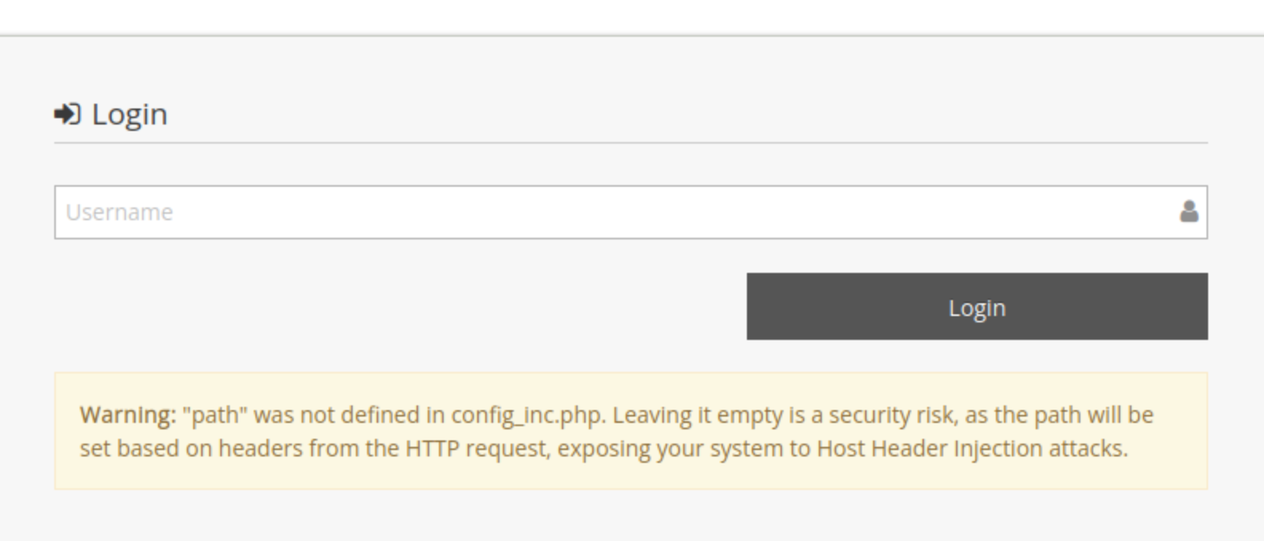The height and width of the screenshot is (541, 1264).
Task: Click the user silhouette icon in Username field
Action: [x=1189, y=211]
